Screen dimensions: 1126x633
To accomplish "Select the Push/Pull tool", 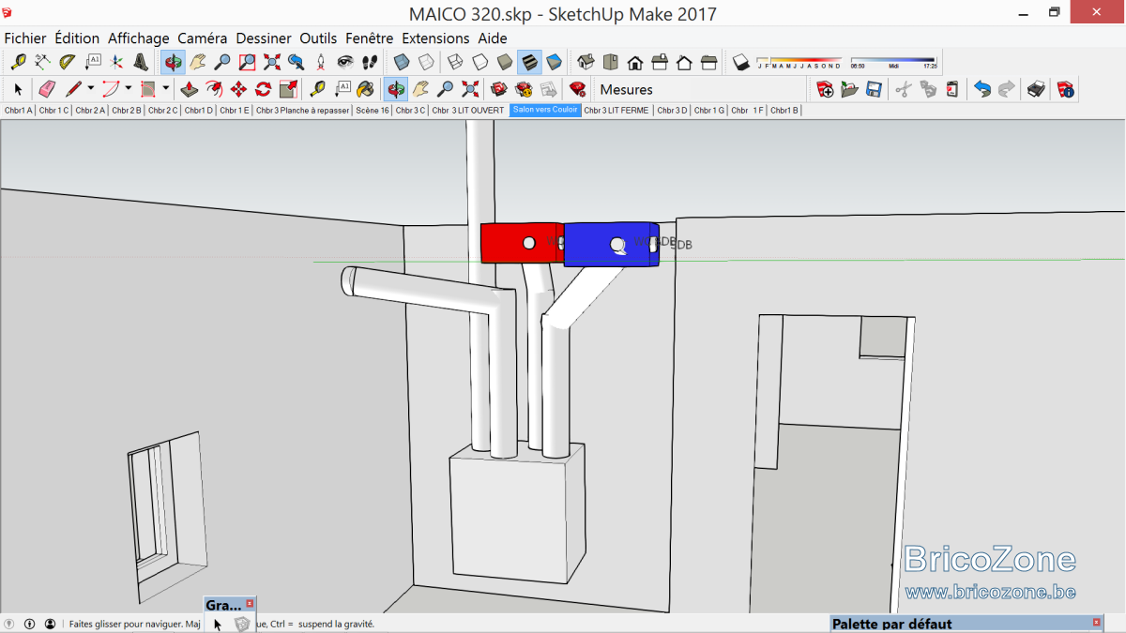I will point(189,89).
